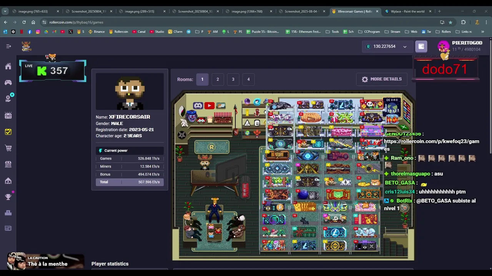Image resolution: width=492 pixels, height=276 pixels.
Task: Open the Games controller icon in sidebar
Action: click(8, 82)
